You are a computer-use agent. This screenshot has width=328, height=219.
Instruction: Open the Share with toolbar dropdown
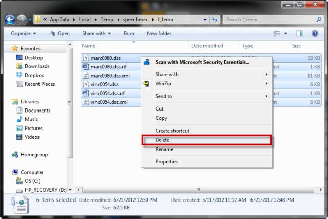pyautogui.click(x=97, y=34)
